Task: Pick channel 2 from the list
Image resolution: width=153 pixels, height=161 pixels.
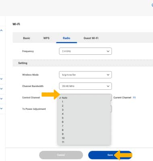Action: click(84, 106)
